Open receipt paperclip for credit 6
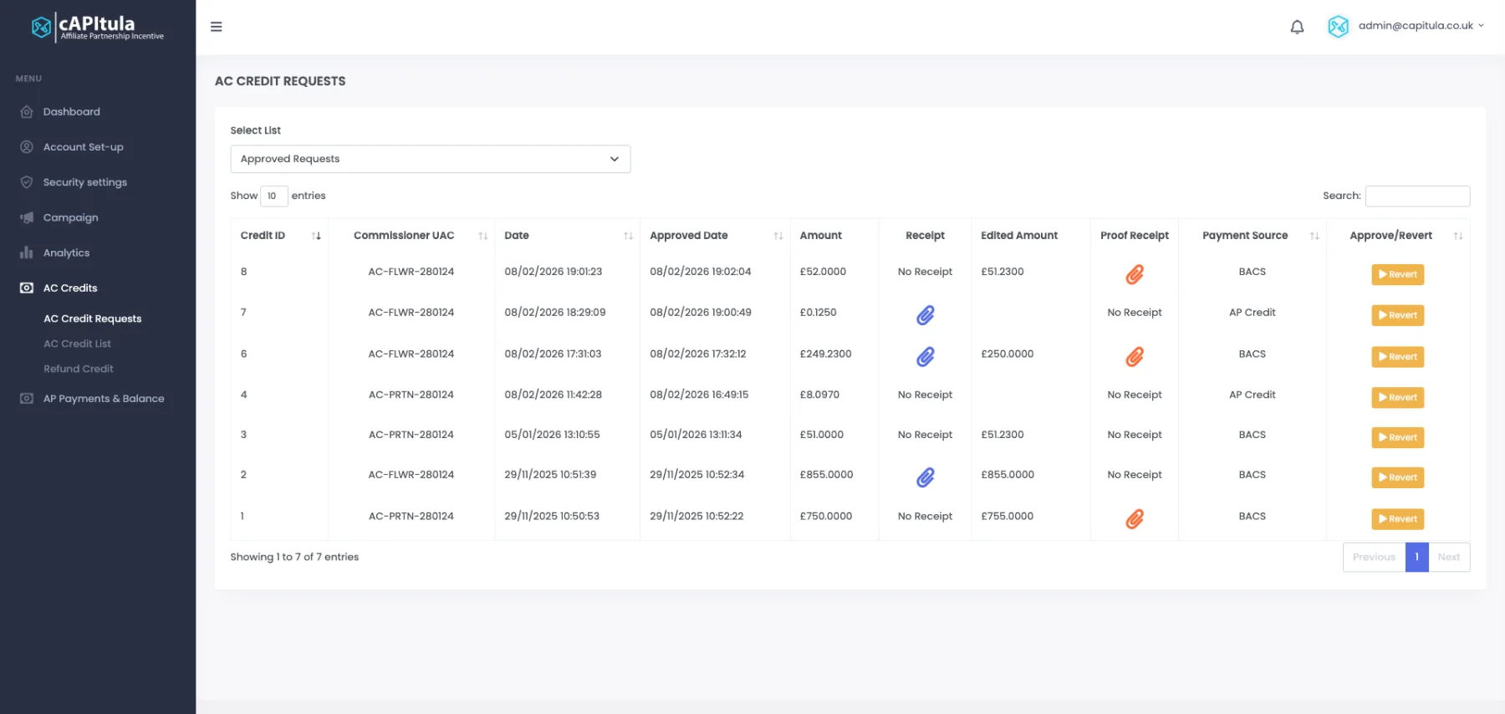1505x714 pixels. click(x=925, y=357)
